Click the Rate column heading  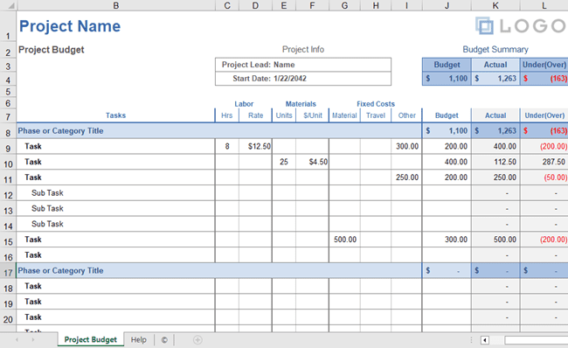click(255, 115)
